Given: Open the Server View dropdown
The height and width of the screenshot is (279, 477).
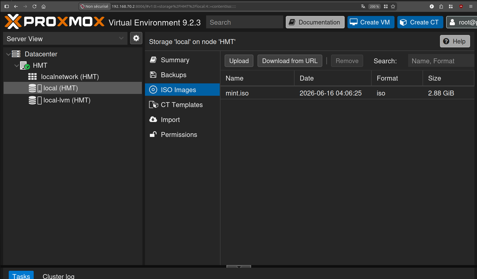Looking at the screenshot, I should point(65,39).
